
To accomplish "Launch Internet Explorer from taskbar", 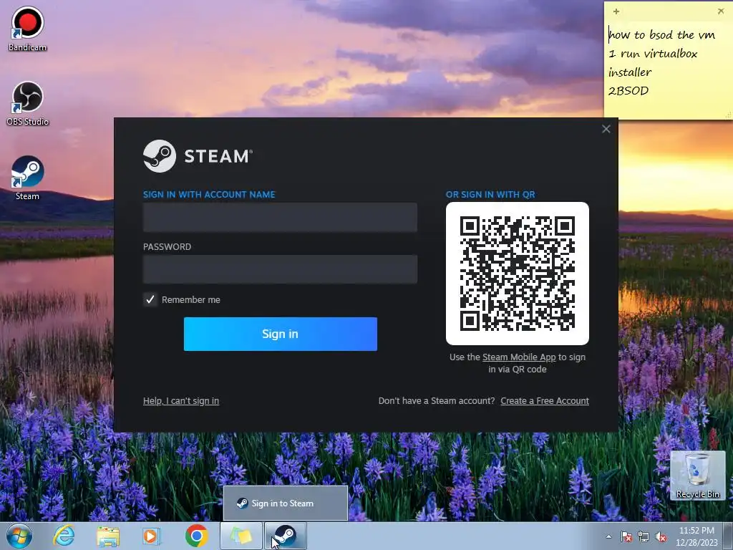I will click(x=64, y=536).
